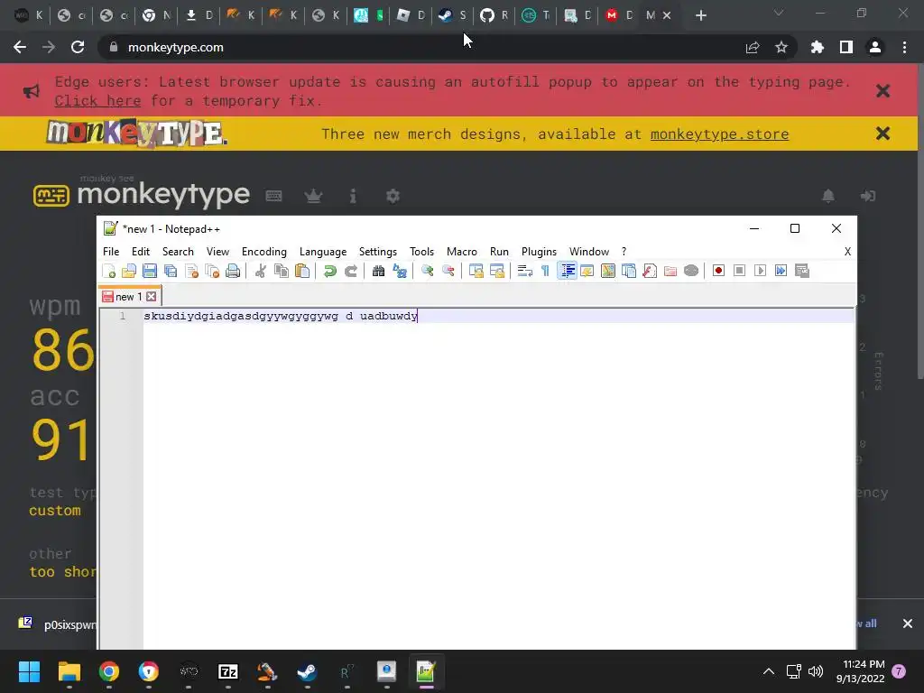Click the Zoom Out magnifier icon
Screen dimensions: 924x693
coord(448,271)
